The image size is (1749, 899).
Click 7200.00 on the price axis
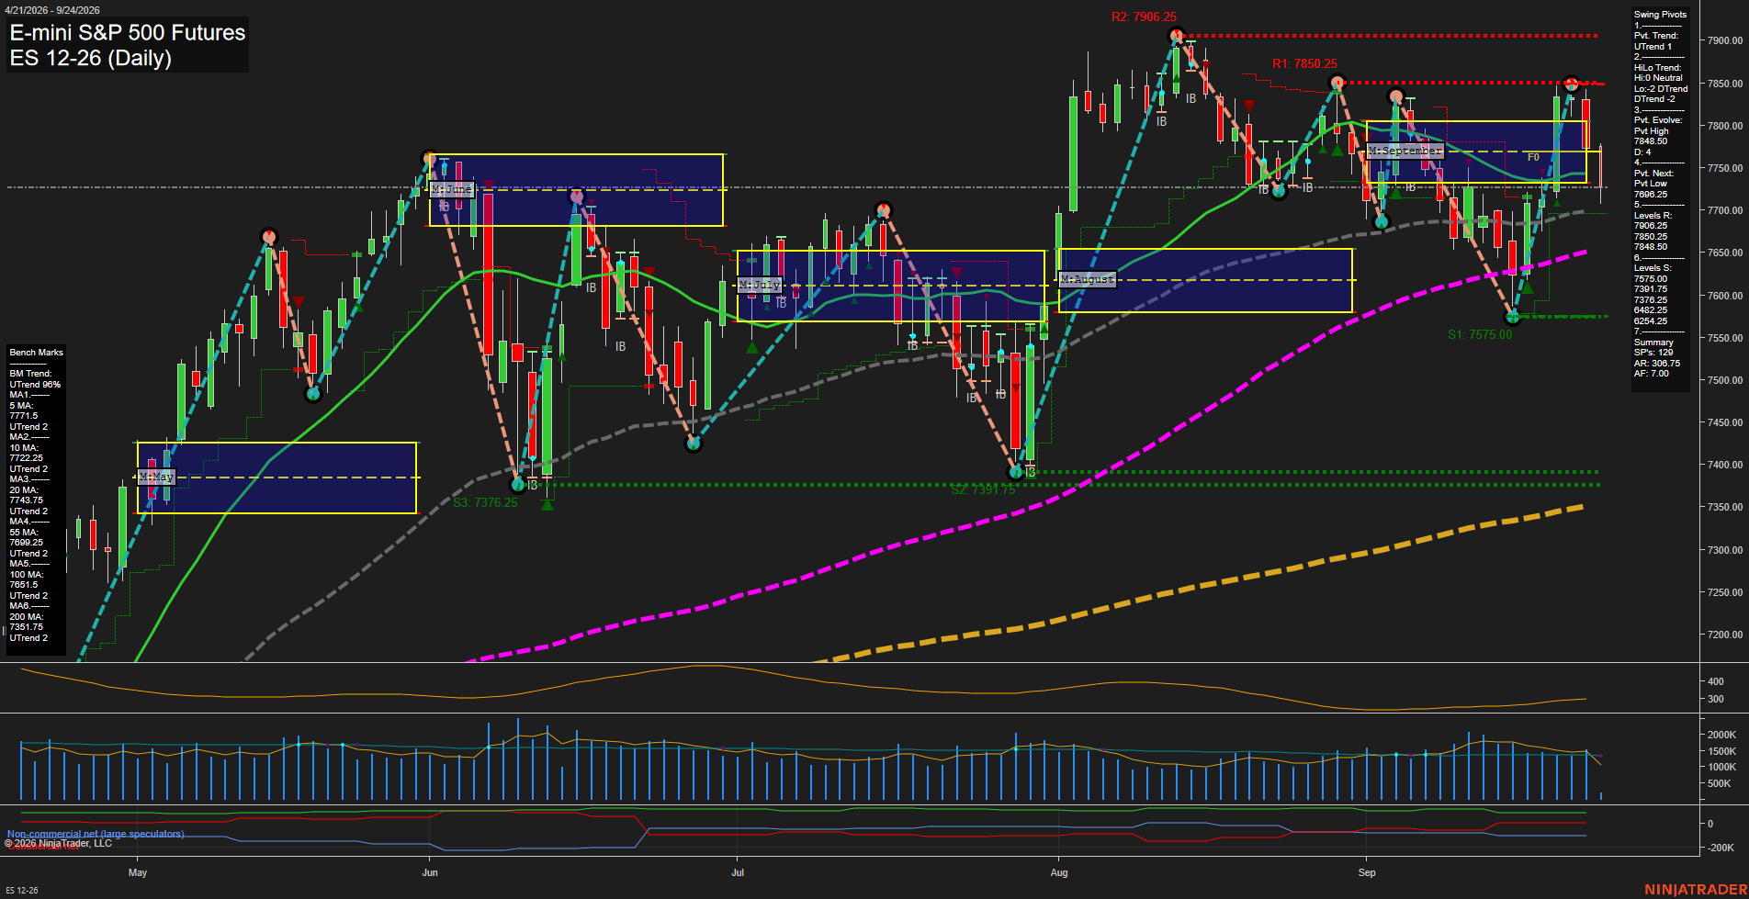(x=1725, y=635)
